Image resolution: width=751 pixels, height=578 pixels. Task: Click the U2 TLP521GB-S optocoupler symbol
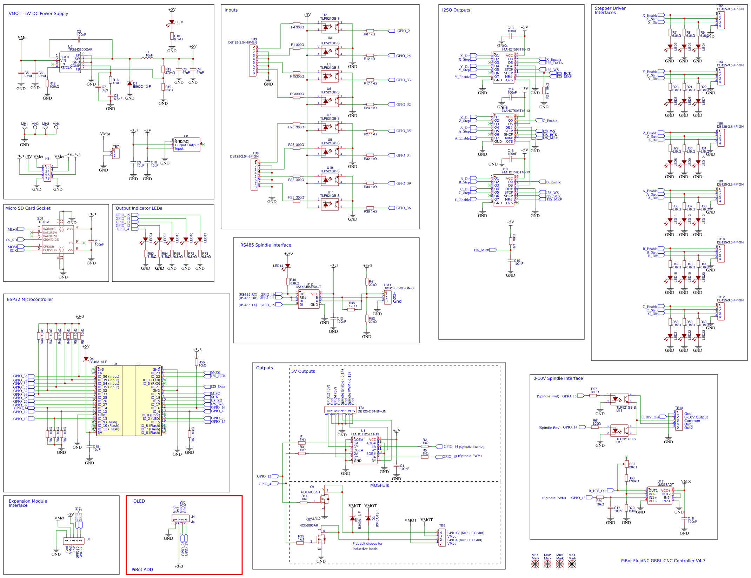330,27
